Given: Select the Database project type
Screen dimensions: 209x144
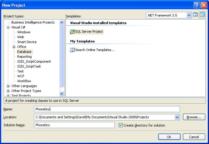Looking at the screenshot, I should tap(24, 52).
